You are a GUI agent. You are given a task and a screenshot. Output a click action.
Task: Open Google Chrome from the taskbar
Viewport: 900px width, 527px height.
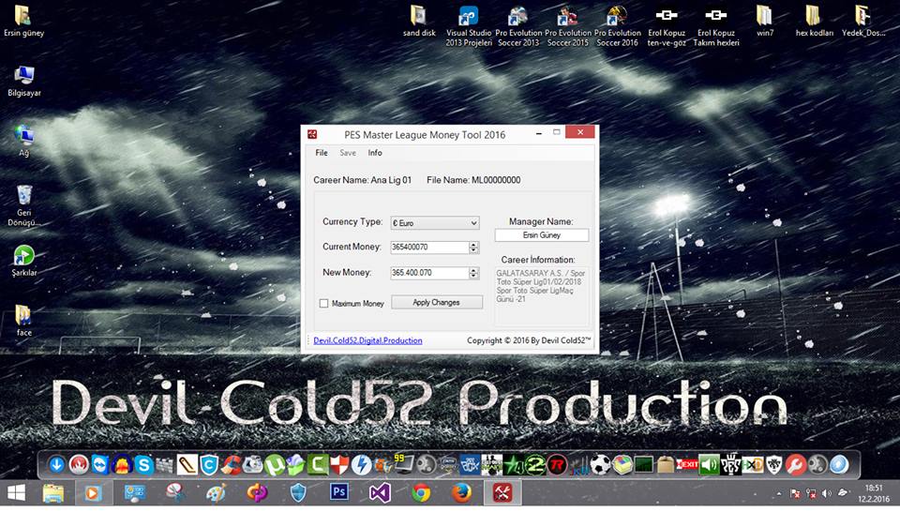(x=421, y=492)
